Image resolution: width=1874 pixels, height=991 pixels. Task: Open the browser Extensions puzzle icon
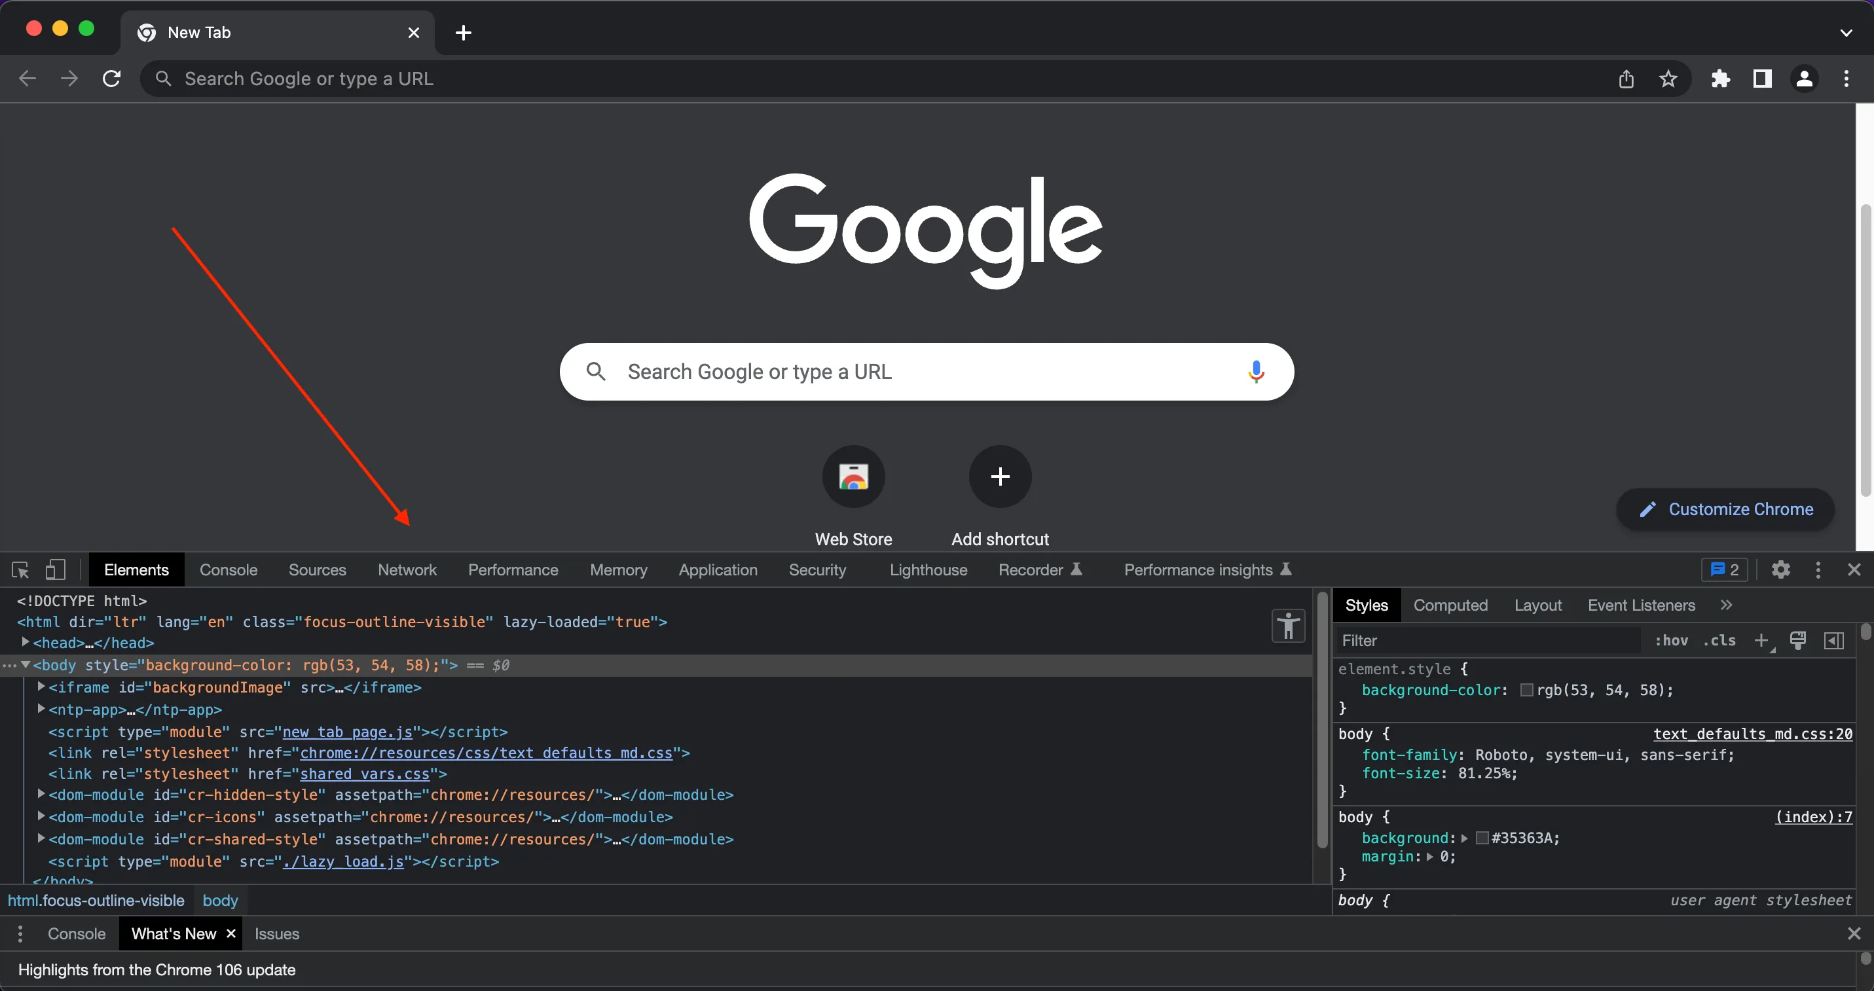click(1721, 79)
